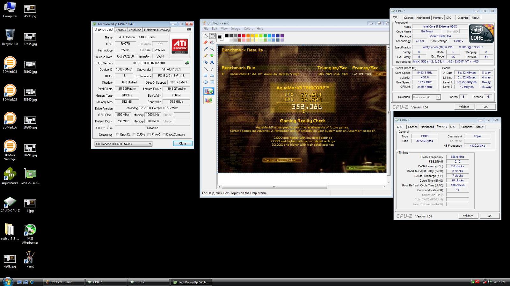
Task: Open the Image menu in Paint
Action: [236, 29]
